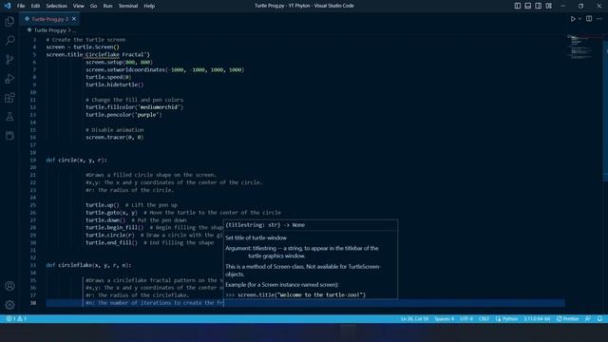Click 'screen = turtle.Screen()' line

coord(83,47)
